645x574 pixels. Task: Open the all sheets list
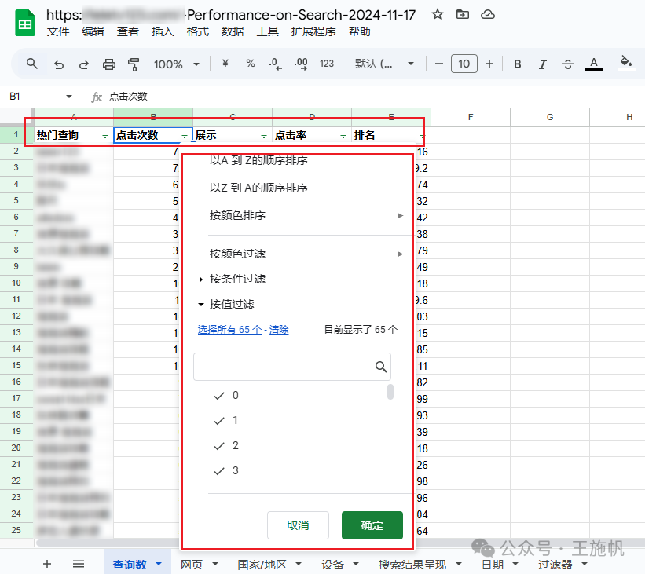point(78,564)
